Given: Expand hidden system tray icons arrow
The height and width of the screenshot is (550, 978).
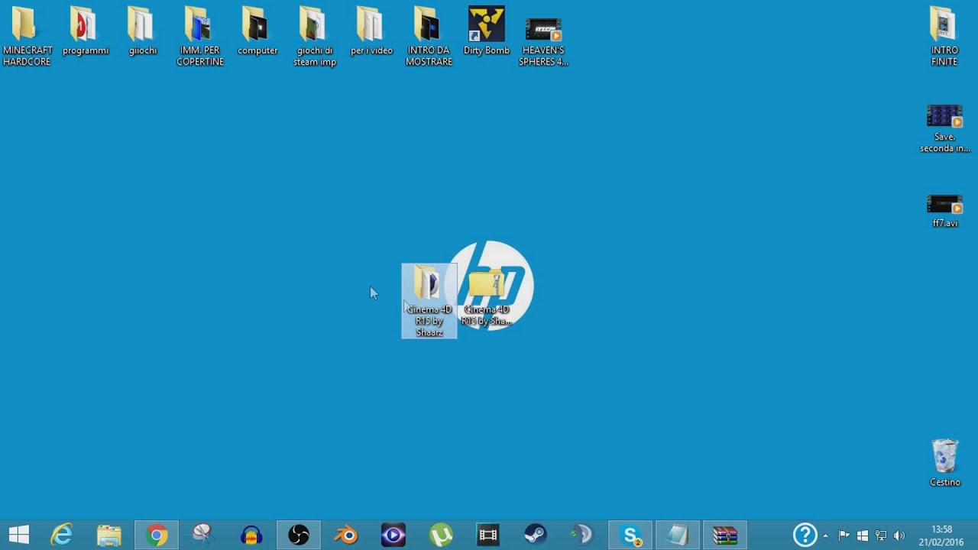Looking at the screenshot, I should [825, 535].
